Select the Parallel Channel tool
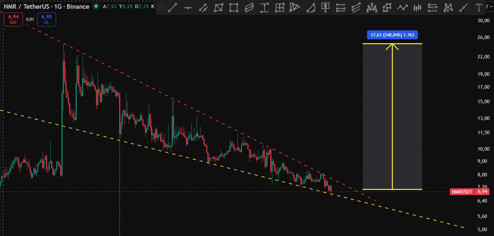Image resolution: width=494 pixels, height=236 pixels. click(249, 7)
